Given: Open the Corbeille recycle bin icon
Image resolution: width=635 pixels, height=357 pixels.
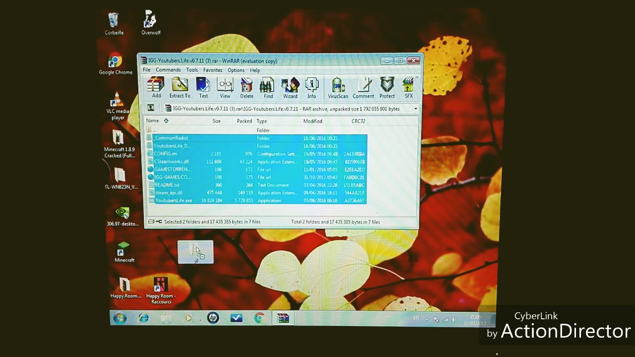Looking at the screenshot, I should coord(114,23).
